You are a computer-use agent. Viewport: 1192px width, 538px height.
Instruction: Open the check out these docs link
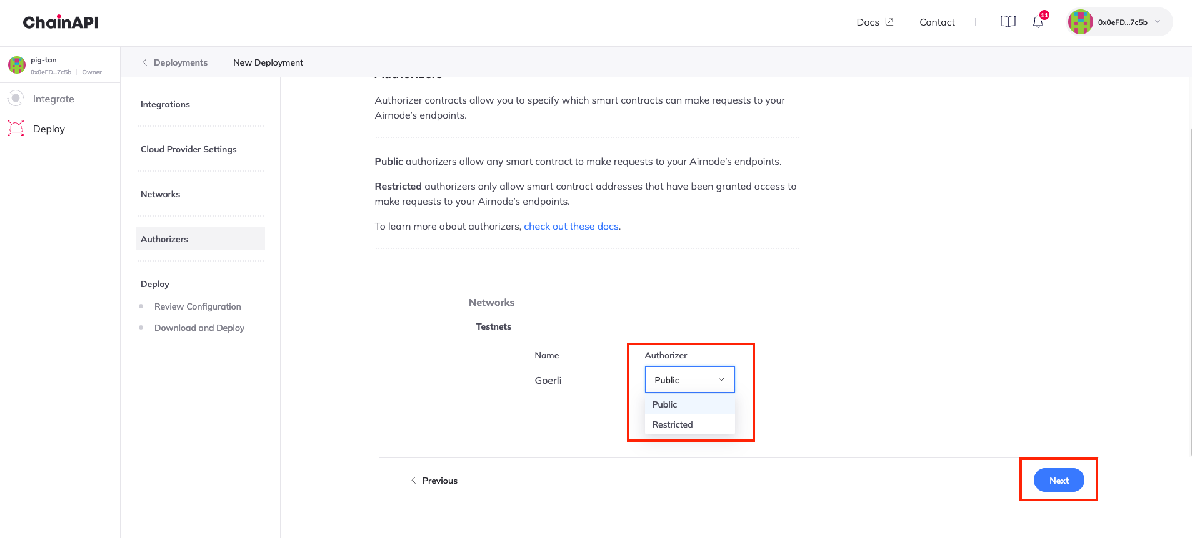[571, 227]
